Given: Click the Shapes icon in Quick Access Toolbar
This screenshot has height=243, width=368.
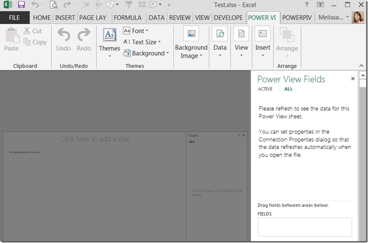Looking at the screenshot, I should click(110, 5).
